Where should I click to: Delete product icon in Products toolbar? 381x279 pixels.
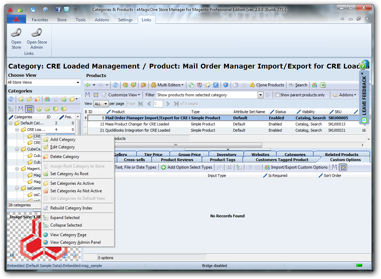(143, 85)
